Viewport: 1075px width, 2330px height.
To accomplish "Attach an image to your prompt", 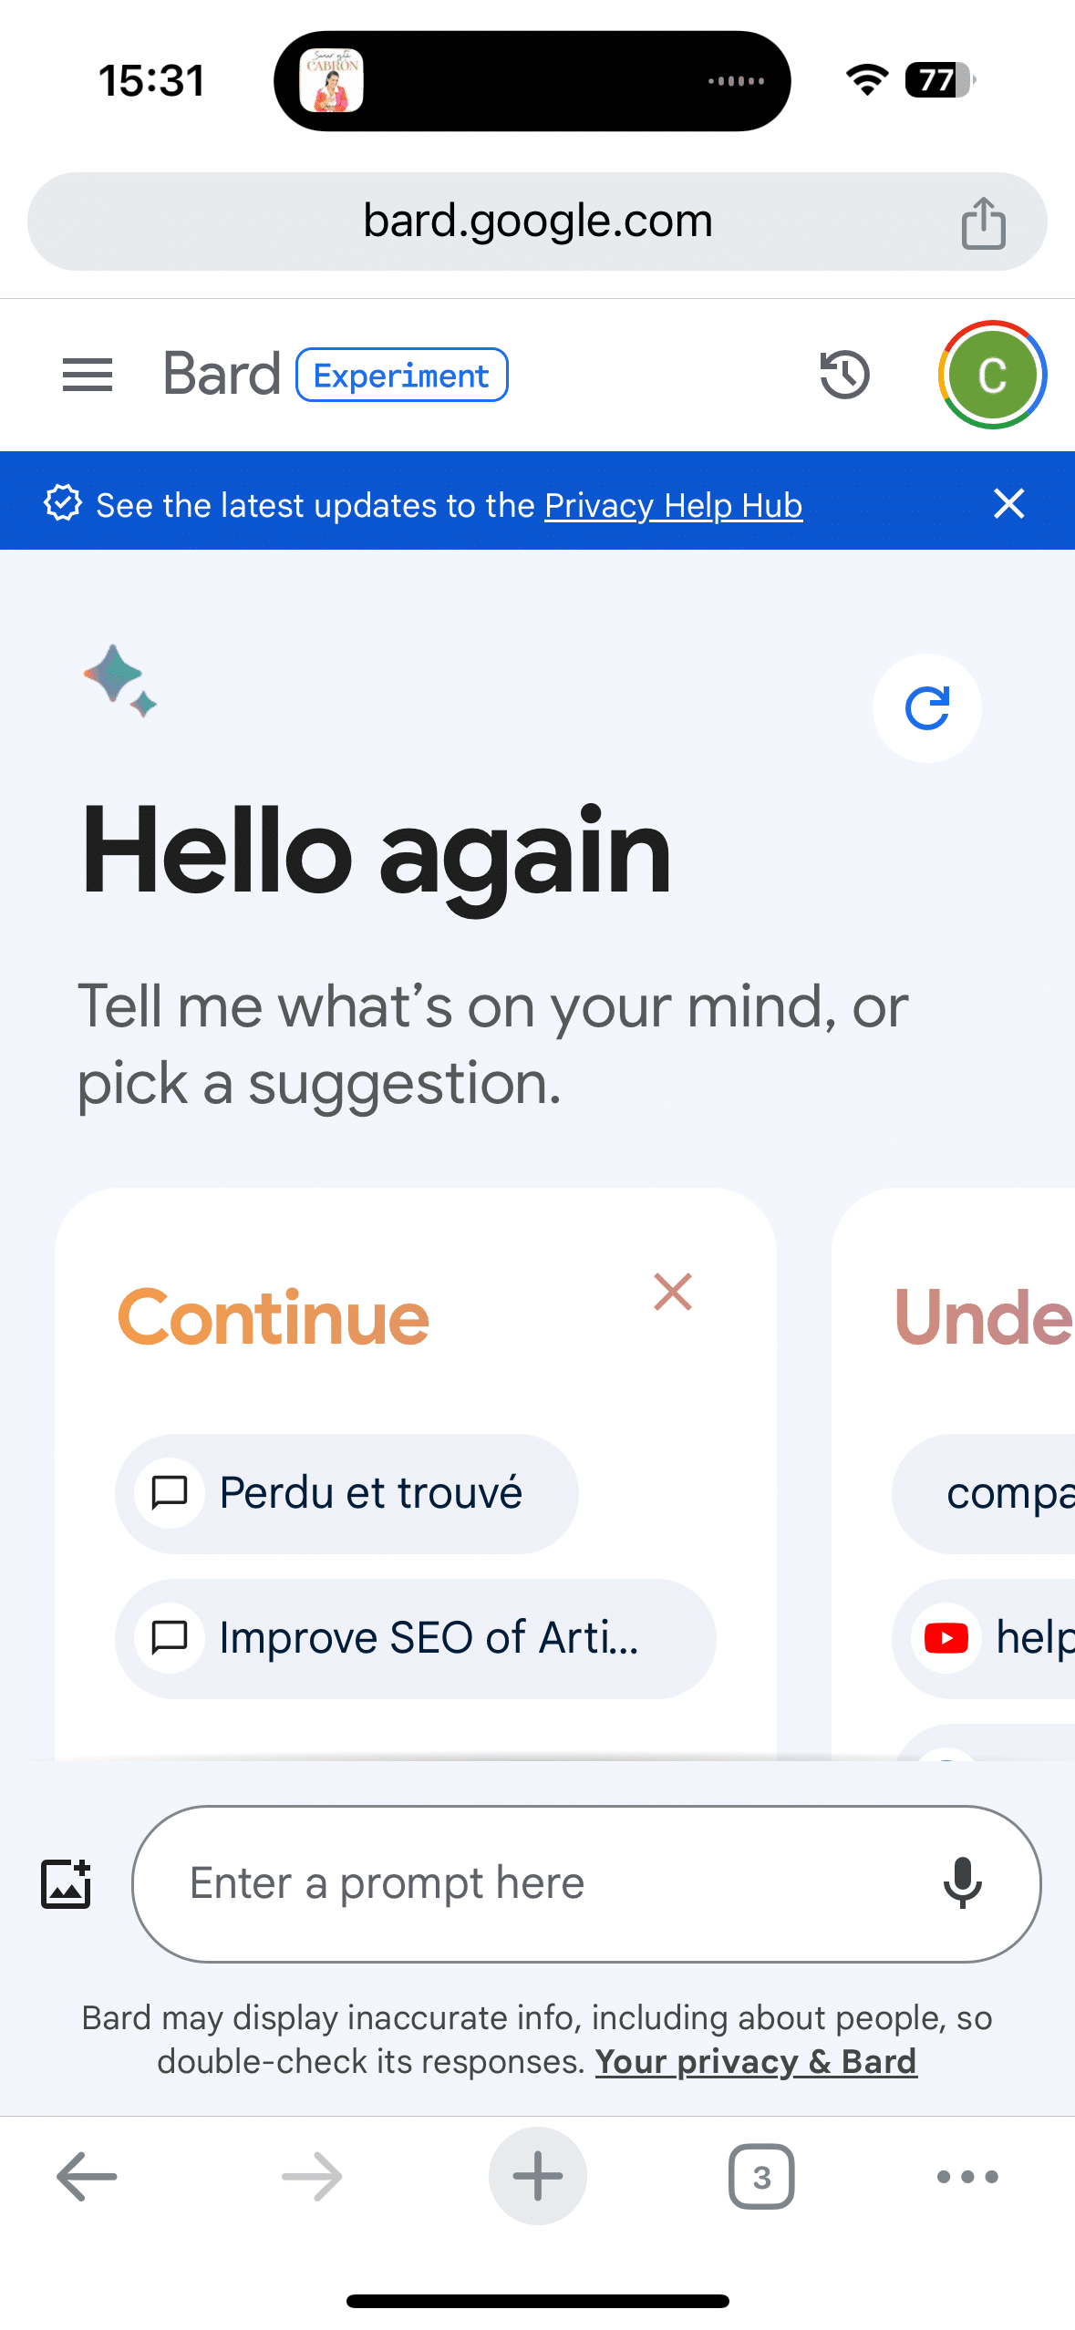I will click(x=65, y=1882).
